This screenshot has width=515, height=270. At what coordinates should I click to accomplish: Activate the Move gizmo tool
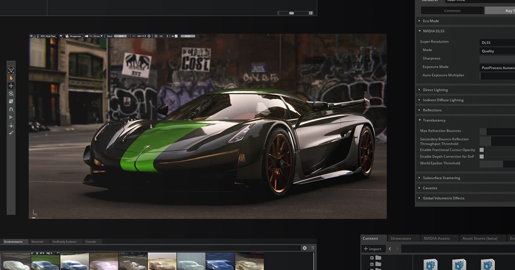coord(11,86)
